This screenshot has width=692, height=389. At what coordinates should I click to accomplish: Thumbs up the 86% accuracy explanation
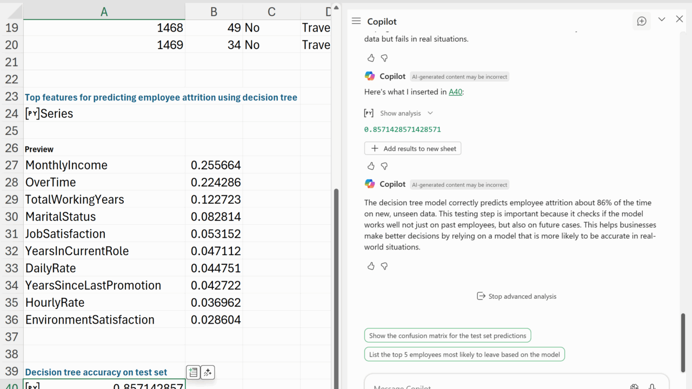371,266
